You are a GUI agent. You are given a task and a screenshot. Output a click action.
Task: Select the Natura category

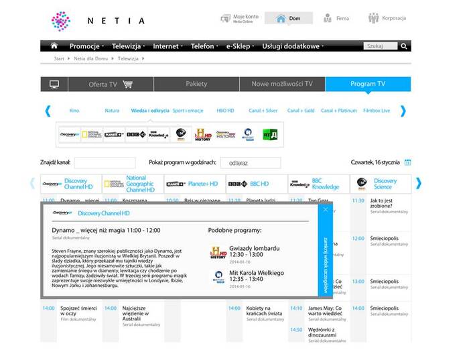(x=112, y=111)
